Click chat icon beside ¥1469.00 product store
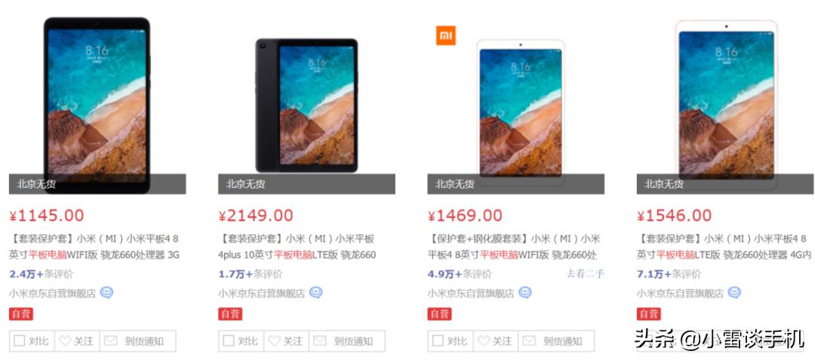 tap(525, 293)
